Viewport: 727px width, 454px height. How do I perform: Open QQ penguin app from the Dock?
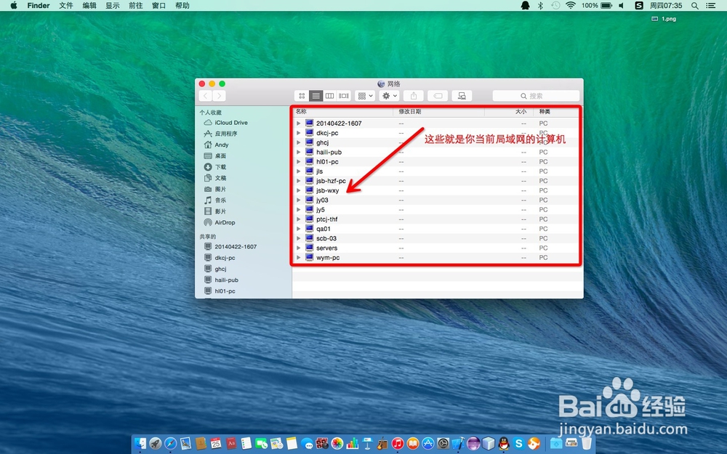(504, 443)
